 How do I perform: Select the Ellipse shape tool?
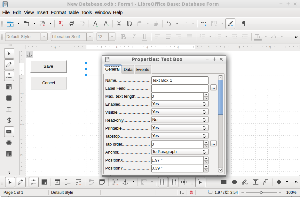pos(234,182)
